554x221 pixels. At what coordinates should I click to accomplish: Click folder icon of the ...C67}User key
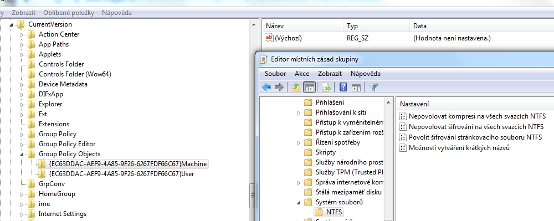[x=42, y=174]
